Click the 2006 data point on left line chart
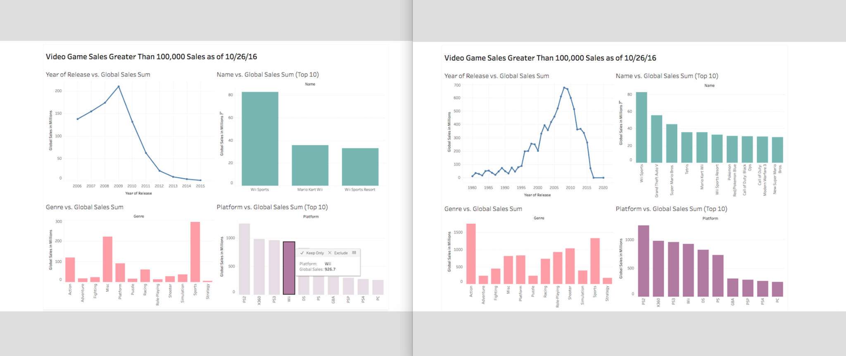The image size is (846, 356). tap(77, 119)
